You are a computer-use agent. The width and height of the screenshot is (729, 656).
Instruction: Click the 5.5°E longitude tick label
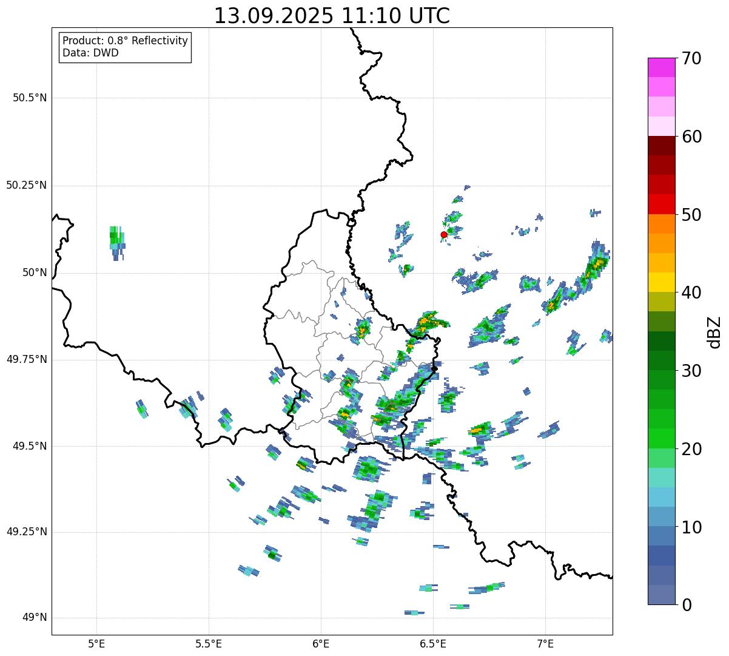(x=209, y=643)
